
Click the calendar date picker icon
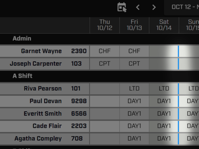[122, 7]
